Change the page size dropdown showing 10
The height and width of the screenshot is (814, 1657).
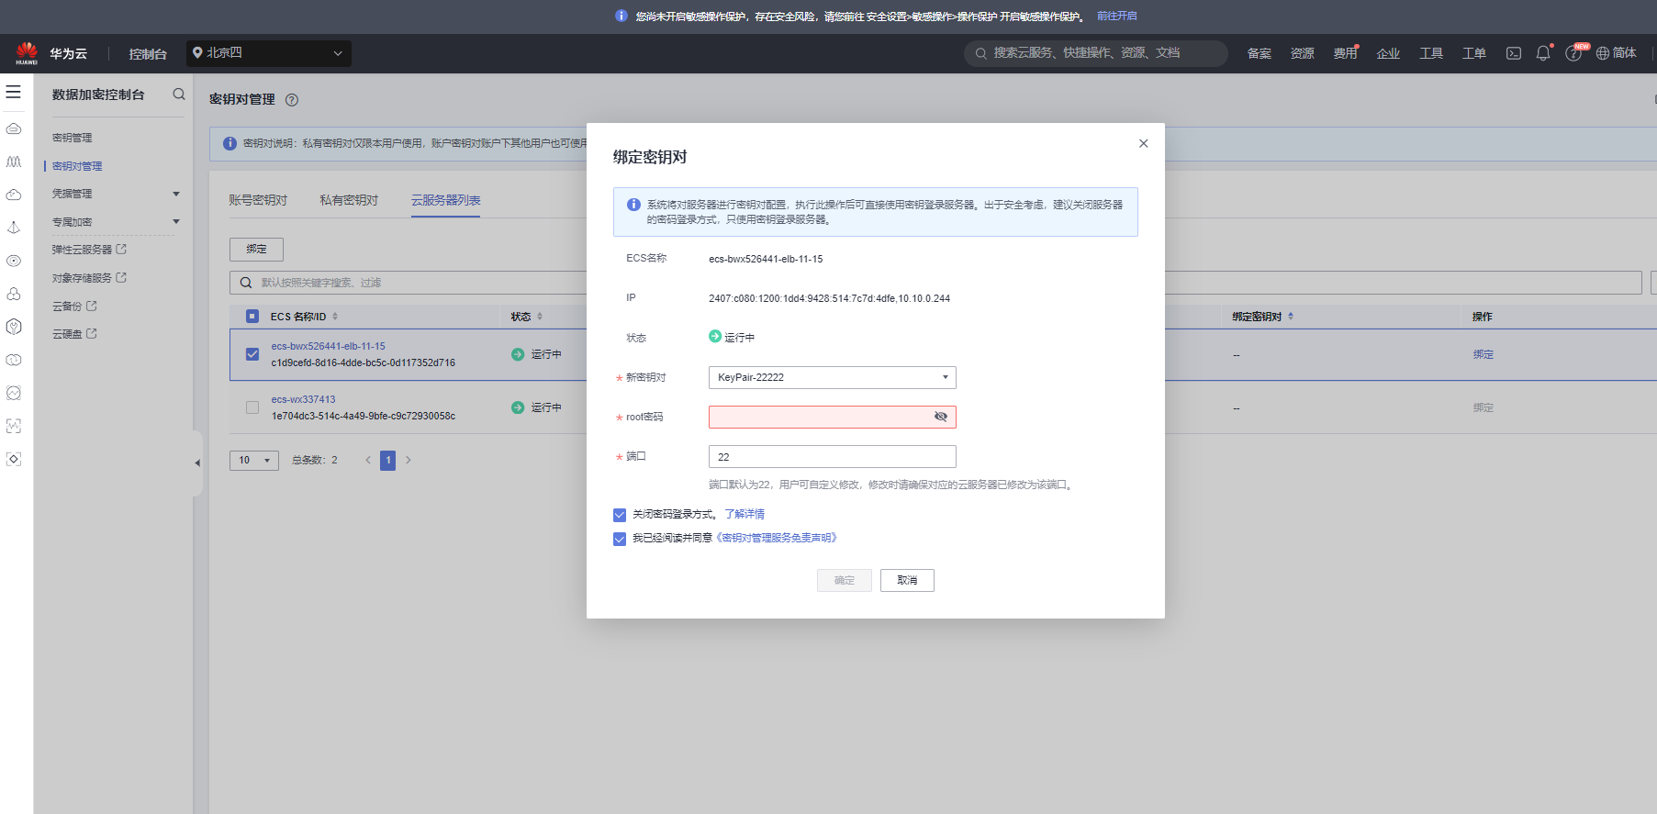click(x=254, y=461)
